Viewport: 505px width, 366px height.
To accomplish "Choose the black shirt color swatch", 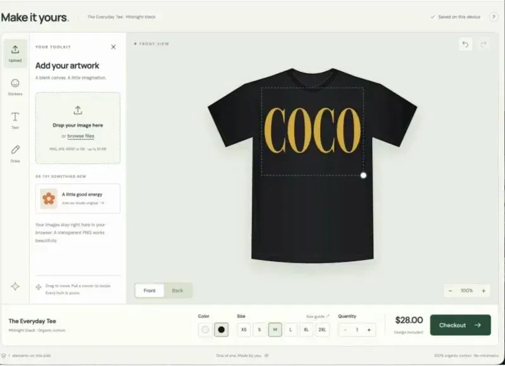I will pos(222,329).
